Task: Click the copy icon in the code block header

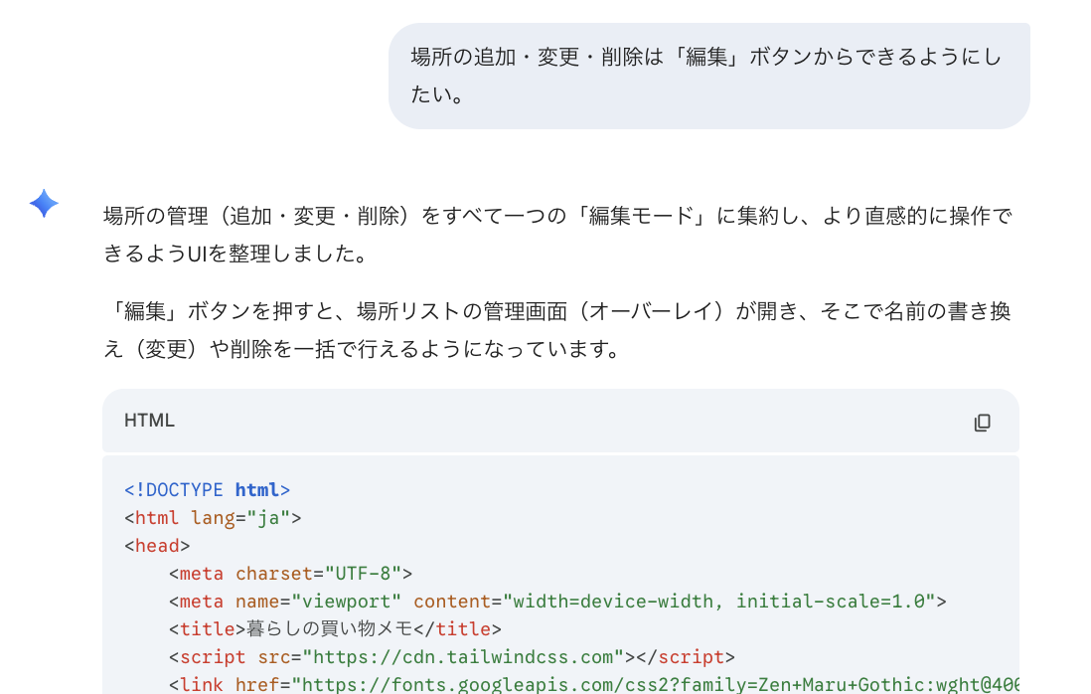Action: [x=982, y=422]
